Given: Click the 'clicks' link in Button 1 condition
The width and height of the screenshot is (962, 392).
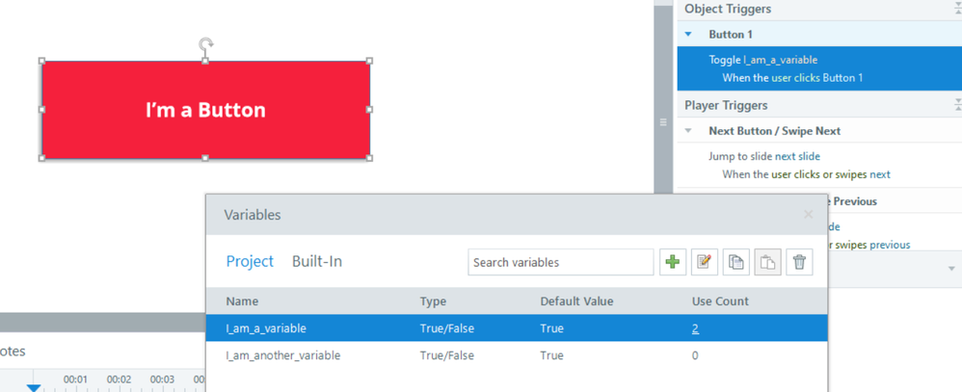Looking at the screenshot, I should click(805, 78).
